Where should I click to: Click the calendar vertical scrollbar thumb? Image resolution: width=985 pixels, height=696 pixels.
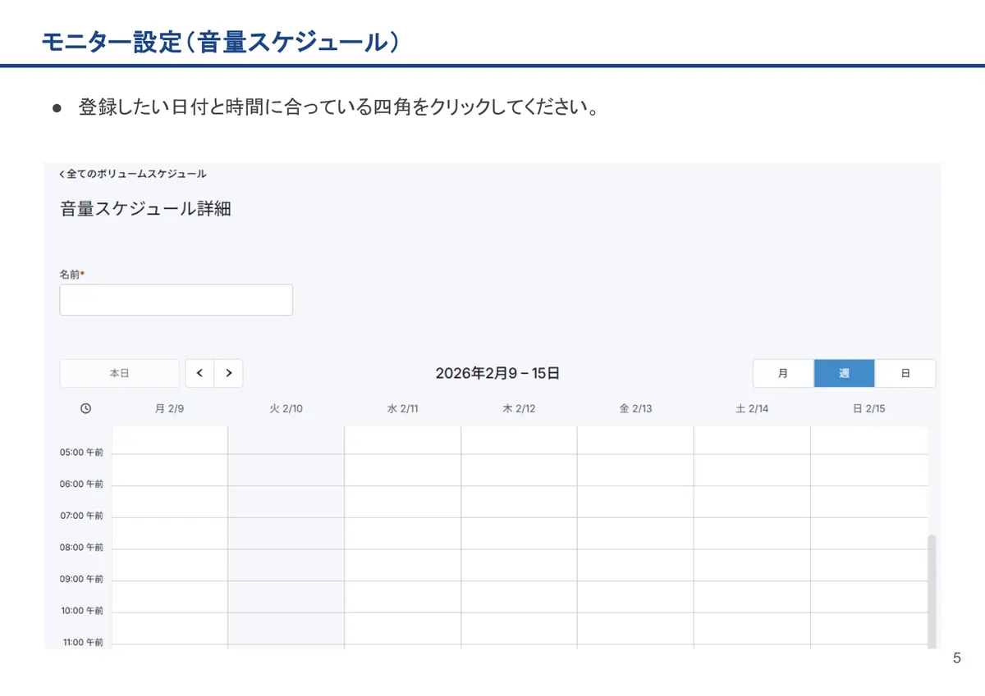coord(932,590)
